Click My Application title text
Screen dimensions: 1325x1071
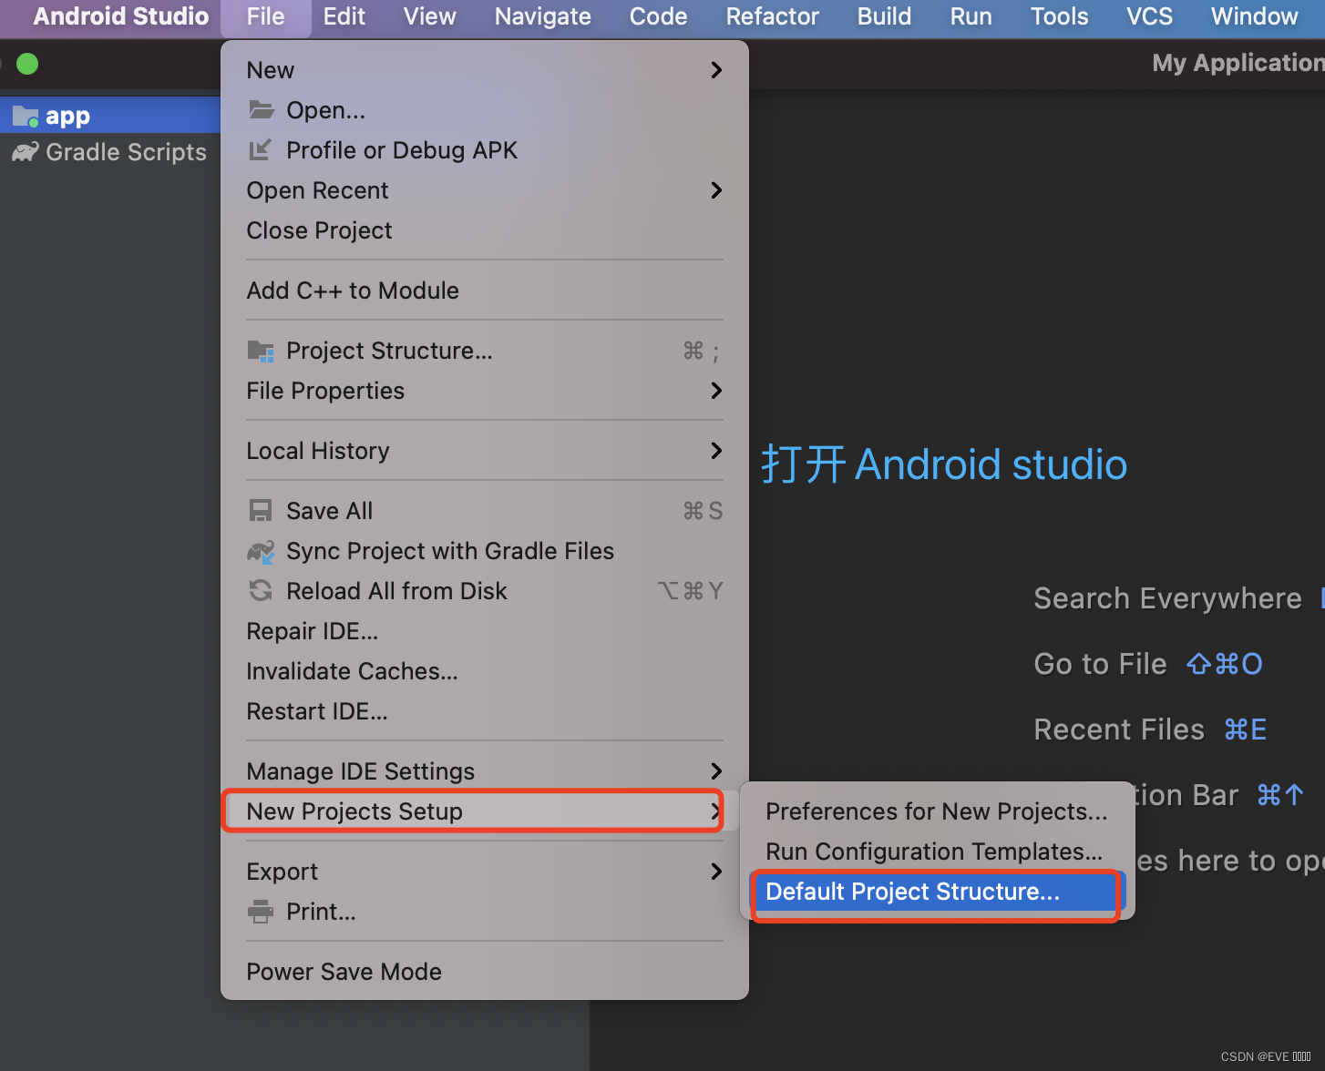tap(1238, 63)
